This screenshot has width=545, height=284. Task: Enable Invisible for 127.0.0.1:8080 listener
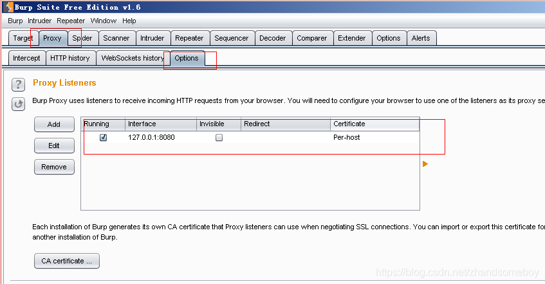219,137
